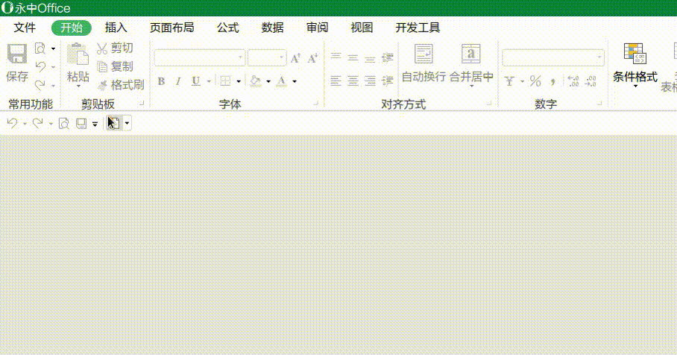Click the 剪切 cut button
677x355 pixels.
tap(115, 48)
